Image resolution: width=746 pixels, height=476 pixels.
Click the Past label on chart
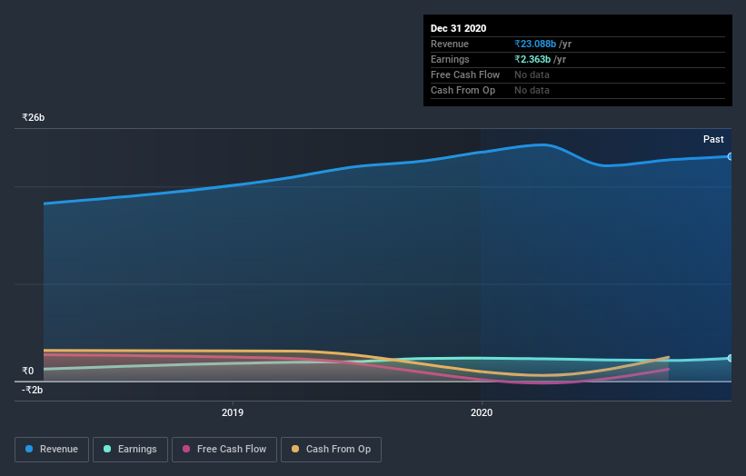coord(713,139)
